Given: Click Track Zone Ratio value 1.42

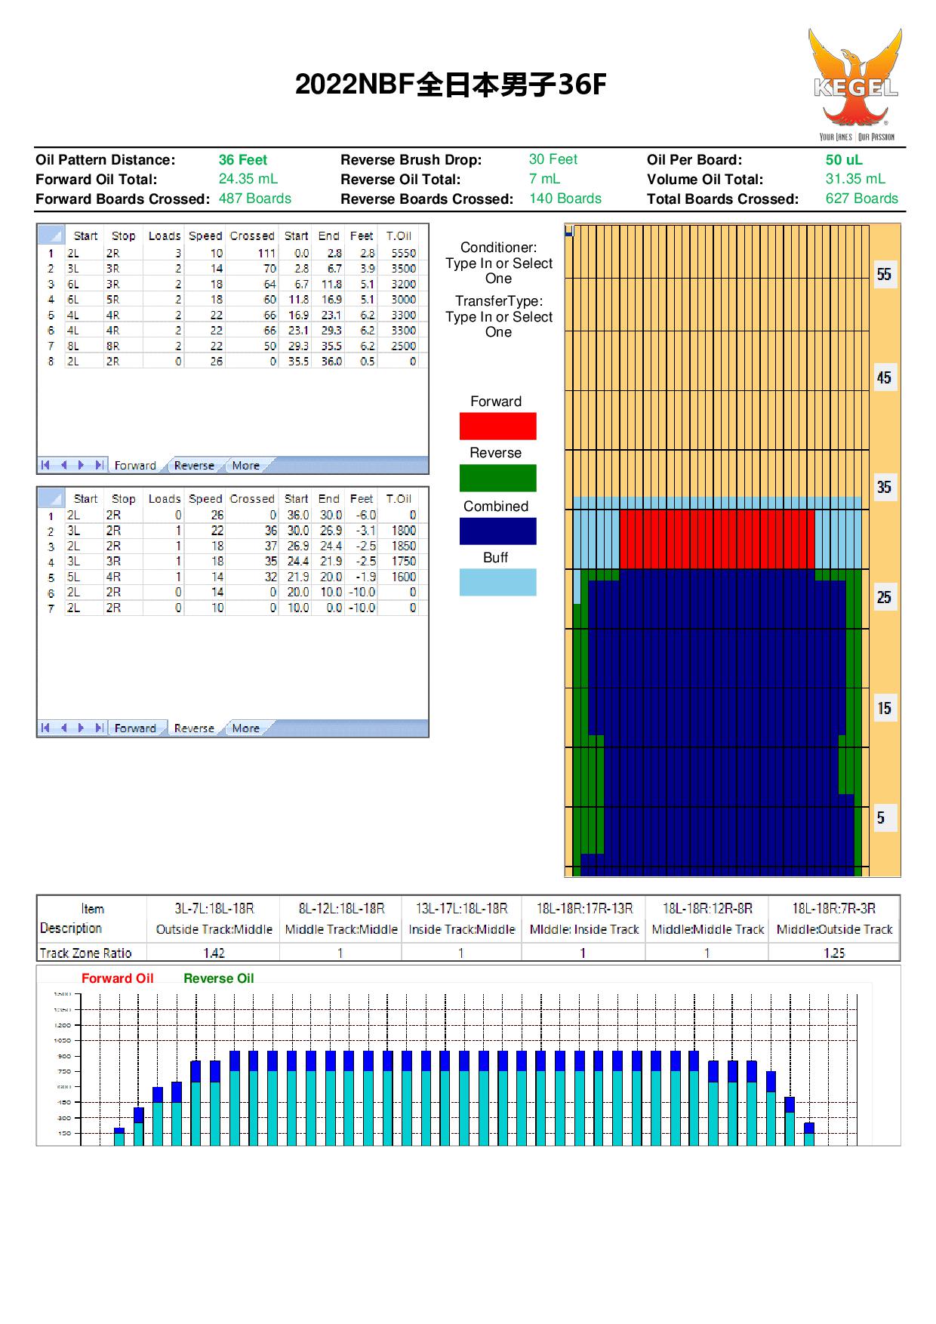Looking at the screenshot, I should (x=214, y=953).
